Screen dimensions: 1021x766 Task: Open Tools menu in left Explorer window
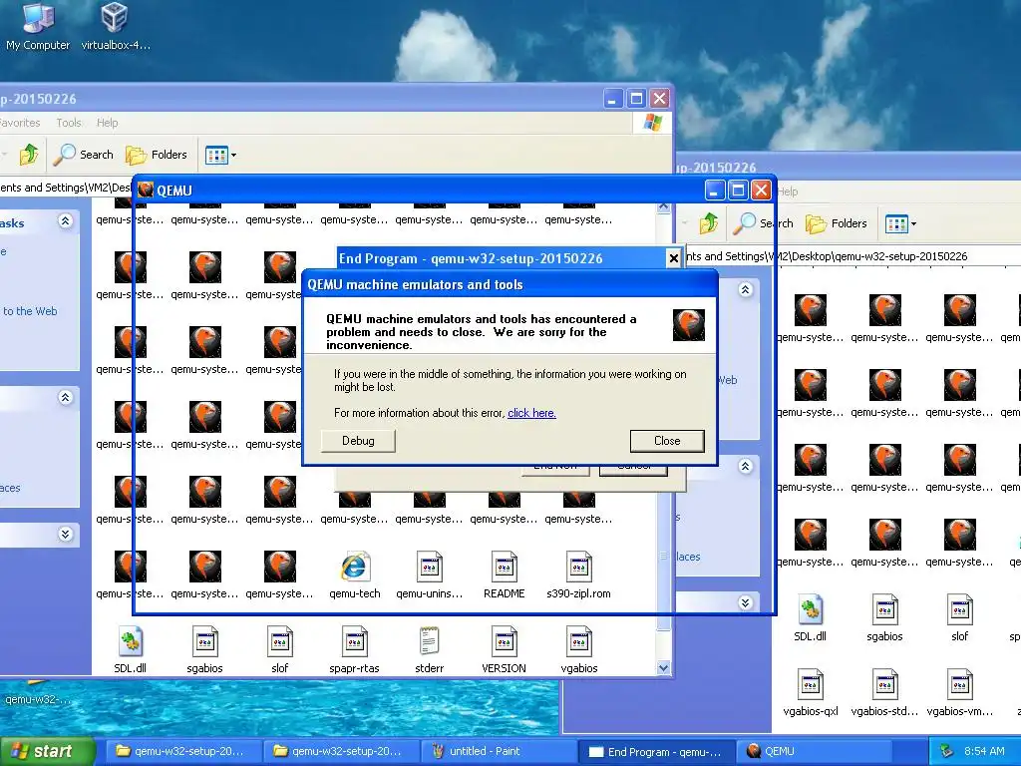pos(69,123)
